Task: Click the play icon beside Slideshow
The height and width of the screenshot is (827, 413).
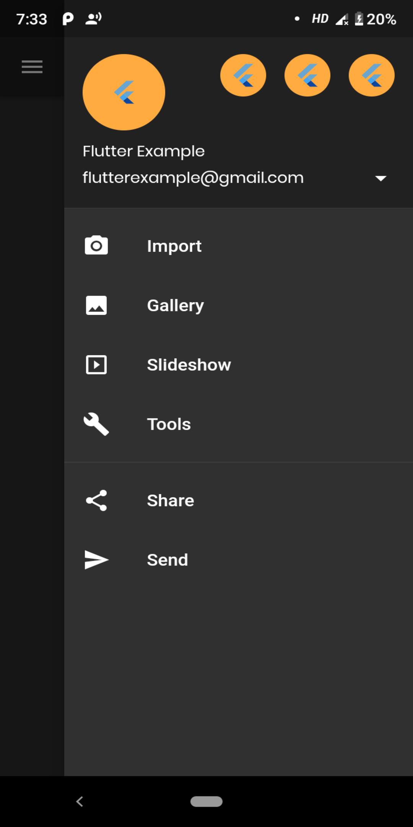Action: pos(96,364)
